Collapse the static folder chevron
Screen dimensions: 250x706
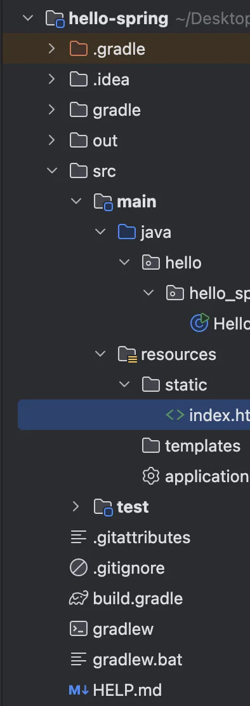[124, 385]
